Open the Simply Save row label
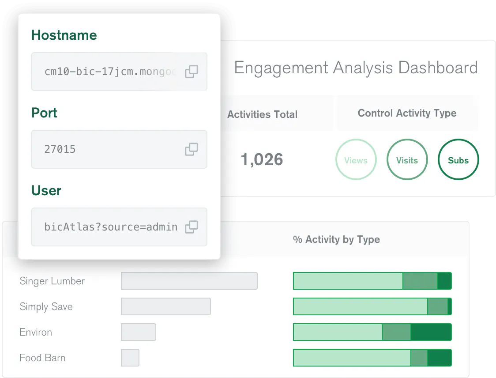 point(46,306)
